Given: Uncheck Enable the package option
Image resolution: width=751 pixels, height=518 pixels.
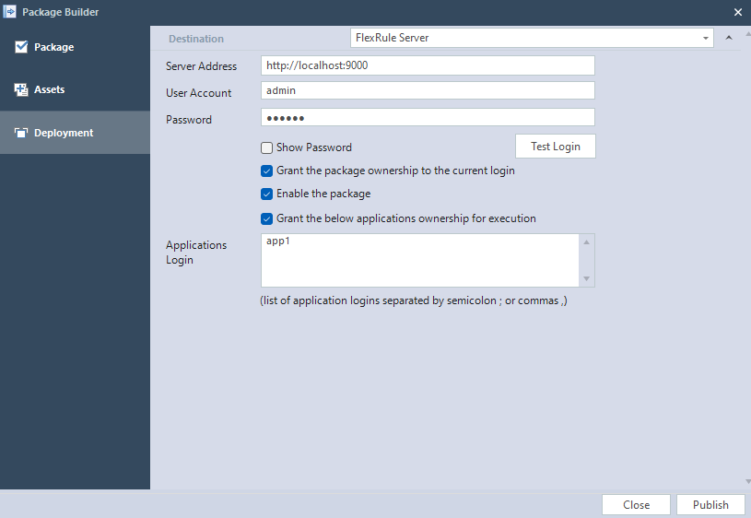Looking at the screenshot, I should pyautogui.click(x=267, y=194).
